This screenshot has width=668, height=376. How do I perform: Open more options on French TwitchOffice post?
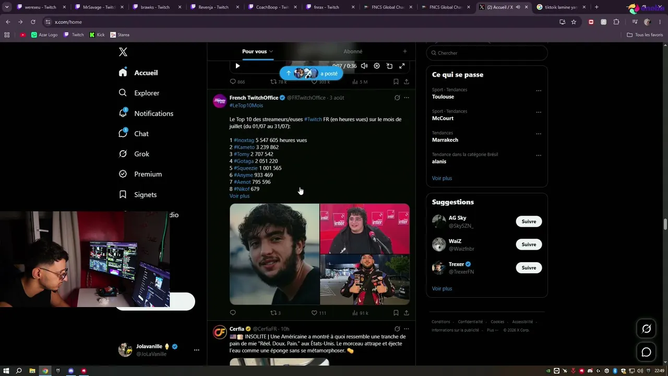click(x=407, y=98)
